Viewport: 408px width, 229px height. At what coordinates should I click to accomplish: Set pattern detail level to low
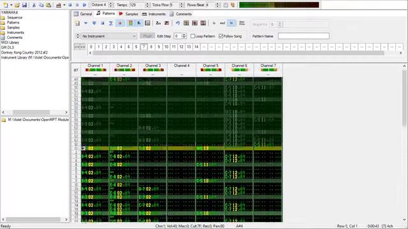click(x=214, y=23)
